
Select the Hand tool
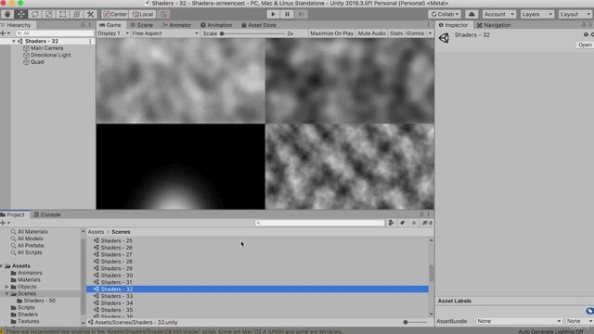coord(6,14)
